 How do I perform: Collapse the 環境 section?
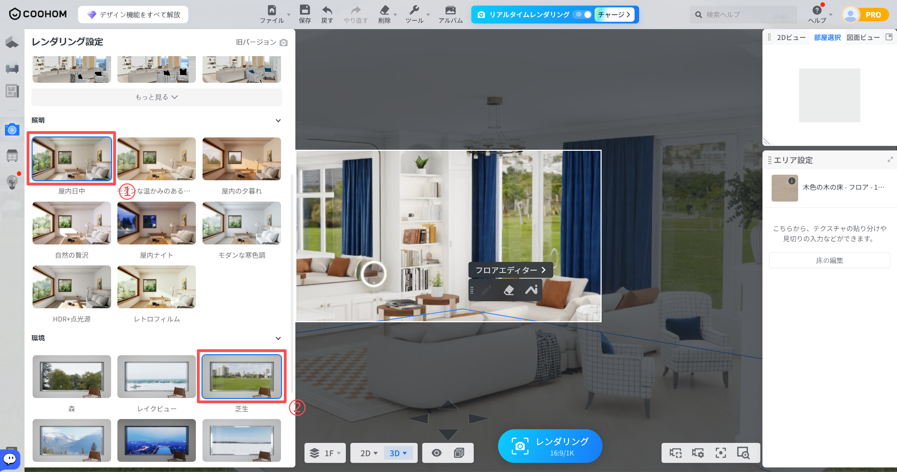(x=278, y=338)
